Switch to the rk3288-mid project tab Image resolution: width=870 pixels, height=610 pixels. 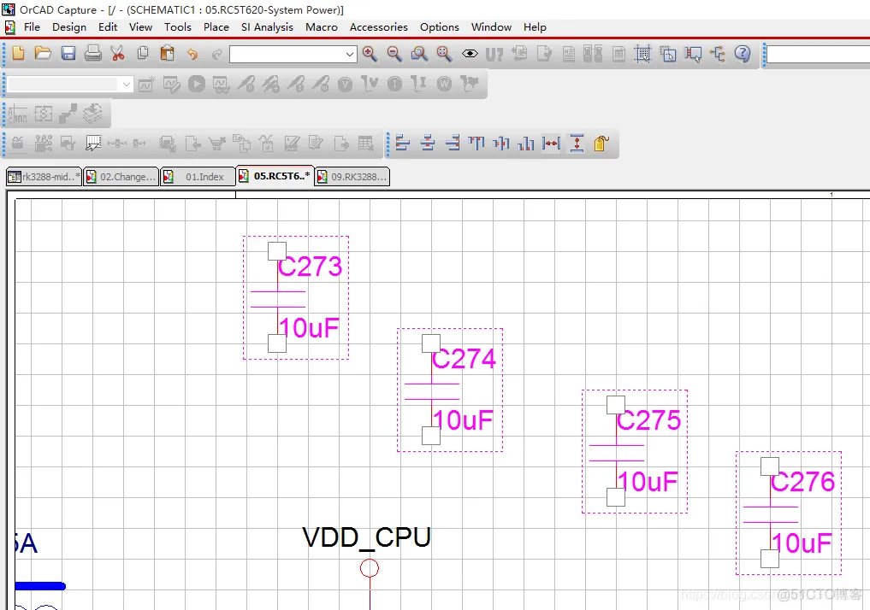click(44, 177)
